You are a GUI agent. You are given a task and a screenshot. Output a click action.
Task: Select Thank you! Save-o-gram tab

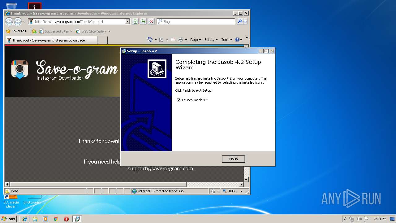pos(51,40)
